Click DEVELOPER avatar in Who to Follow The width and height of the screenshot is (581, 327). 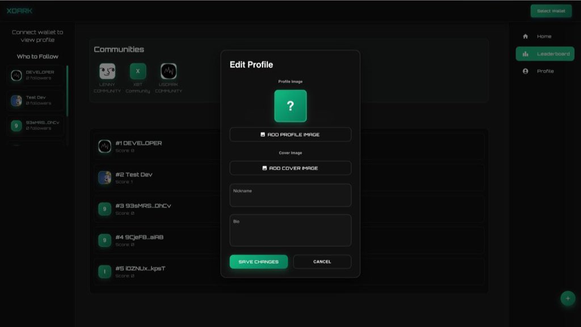[x=16, y=75]
